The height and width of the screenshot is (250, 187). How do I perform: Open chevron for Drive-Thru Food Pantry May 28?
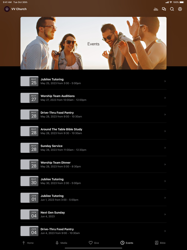[165, 115]
